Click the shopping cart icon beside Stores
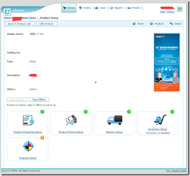This screenshot has height=176, width=190. (x=64, y=8)
